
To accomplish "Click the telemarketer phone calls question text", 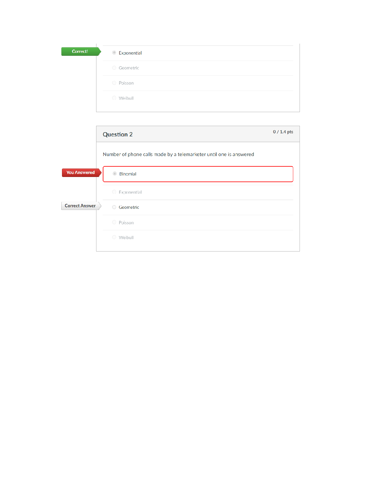I will (178, 155).
